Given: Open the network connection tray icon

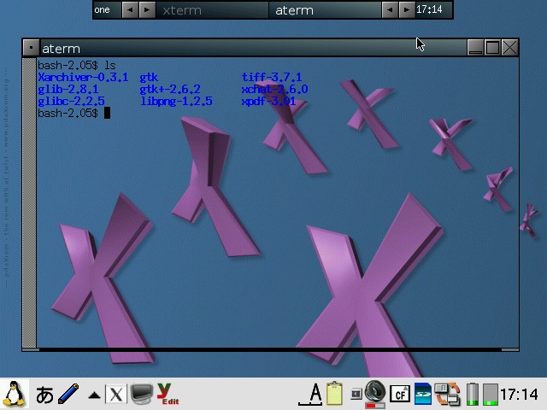Looking at the screenshot, I should point(447,394).
